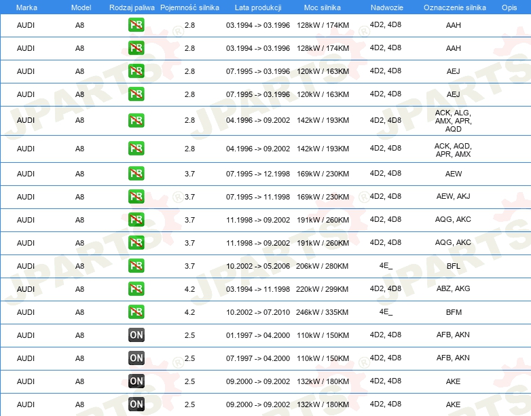Click capacity 3.7 in the BFL row
Screen dimensions: 531x416
[189, 266]
